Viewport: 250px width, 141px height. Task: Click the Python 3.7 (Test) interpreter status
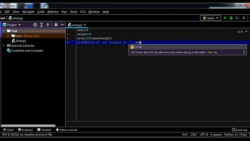coord(235,134)
